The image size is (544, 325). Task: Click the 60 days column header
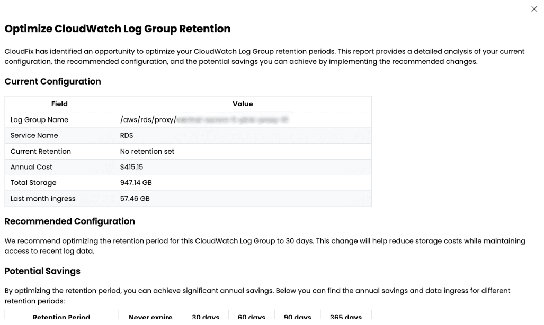tap(252, 316)
